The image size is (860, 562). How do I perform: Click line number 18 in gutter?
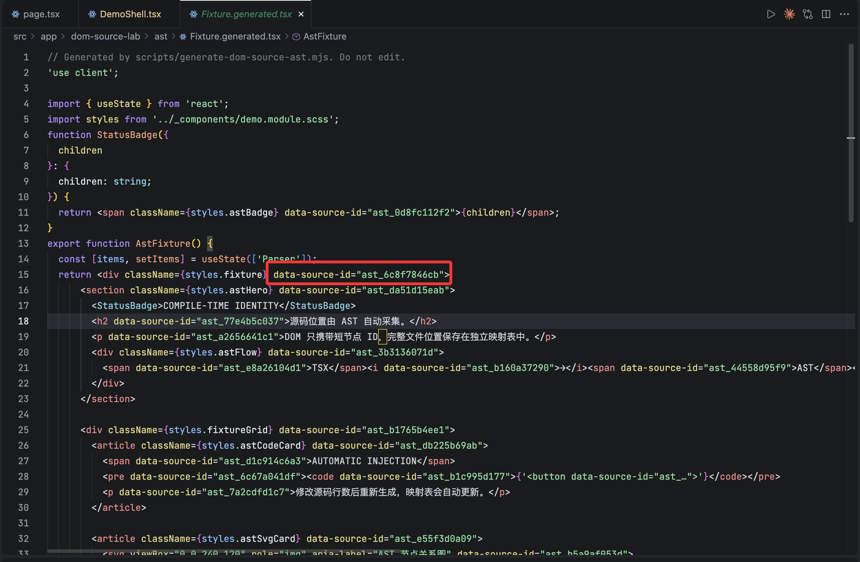click(x=23, y=321)
